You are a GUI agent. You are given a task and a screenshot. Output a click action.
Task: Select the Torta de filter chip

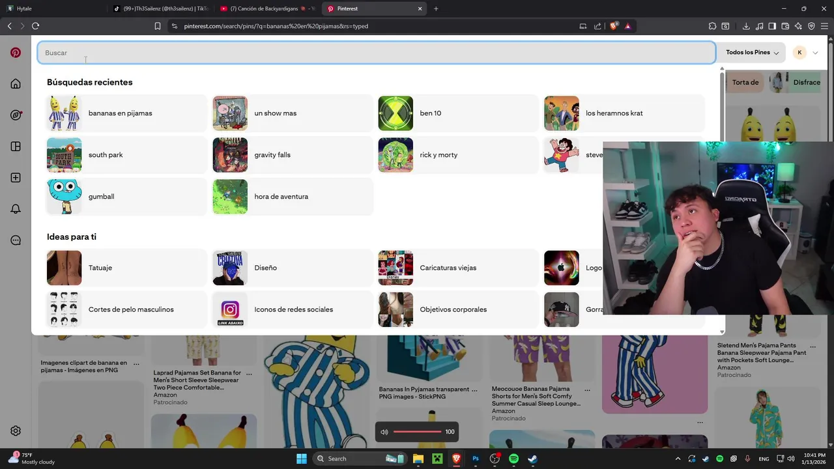click(745, 82)
